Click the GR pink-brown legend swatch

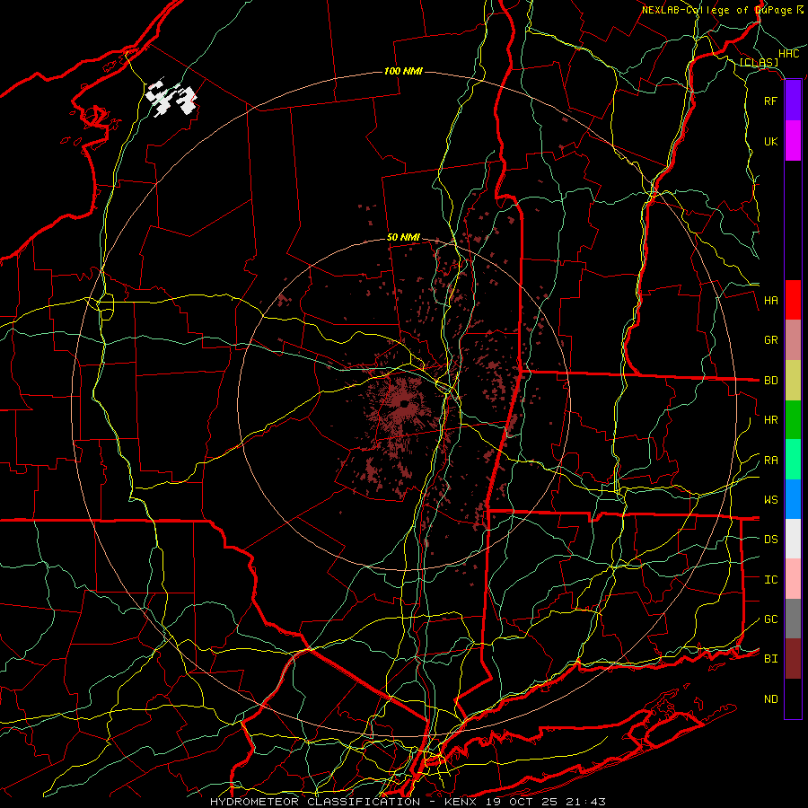(x=793, y=340)
